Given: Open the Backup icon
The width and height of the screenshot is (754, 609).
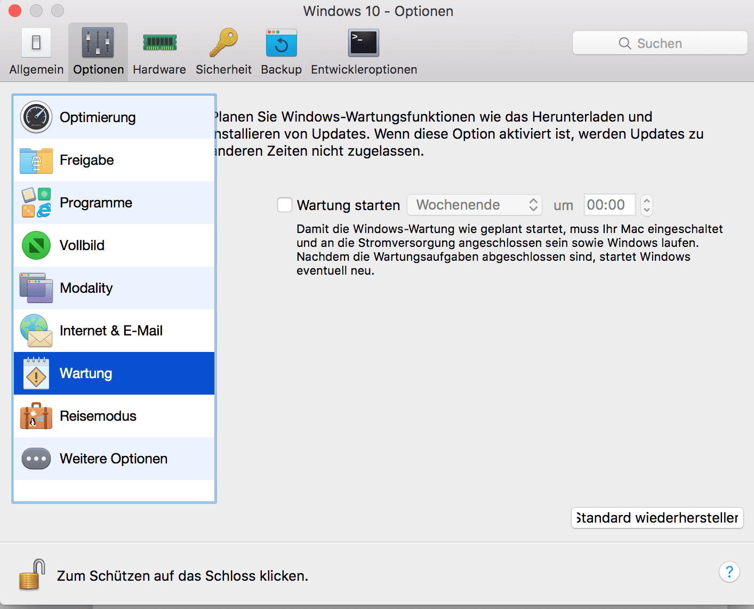Looking at the screenshot, I should pyautogui.click(x=281, y=43).
